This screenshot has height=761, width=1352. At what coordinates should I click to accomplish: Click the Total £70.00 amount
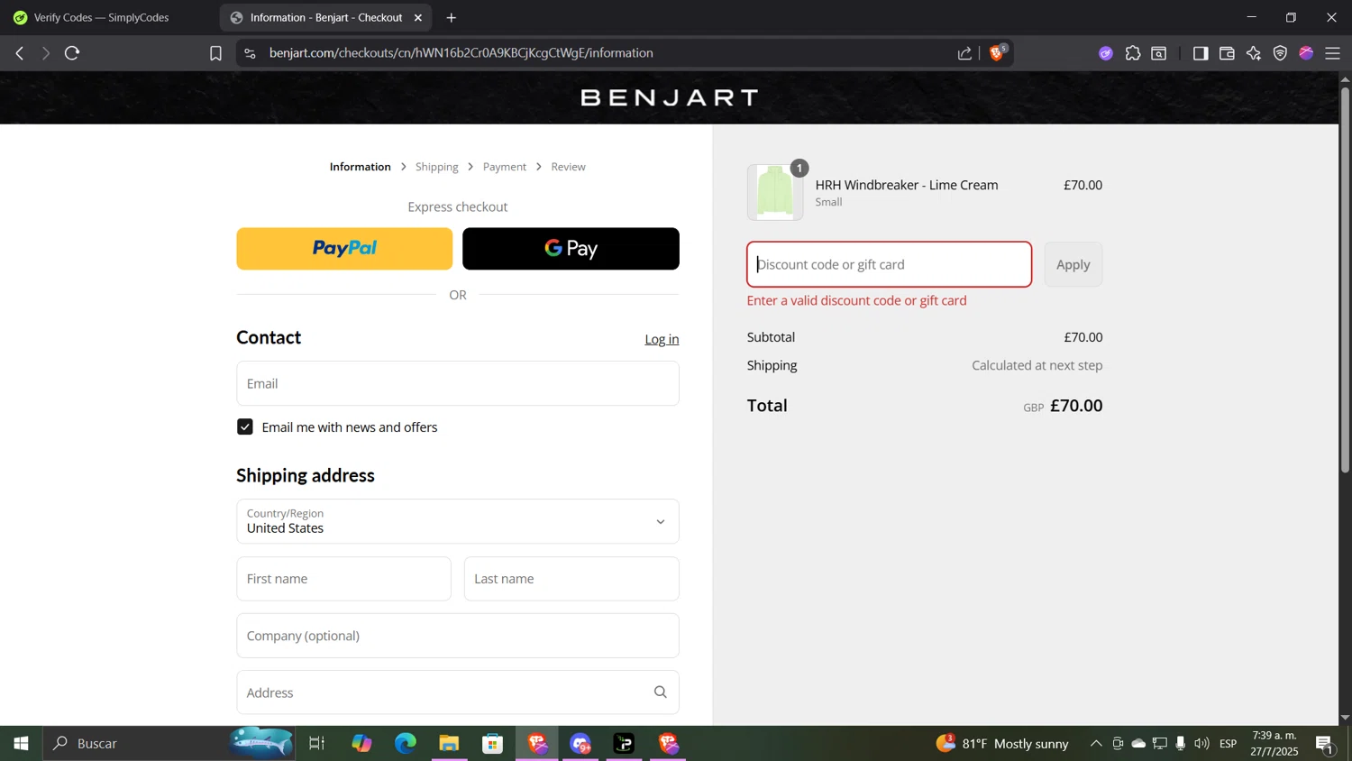[x=1076, y=406]
